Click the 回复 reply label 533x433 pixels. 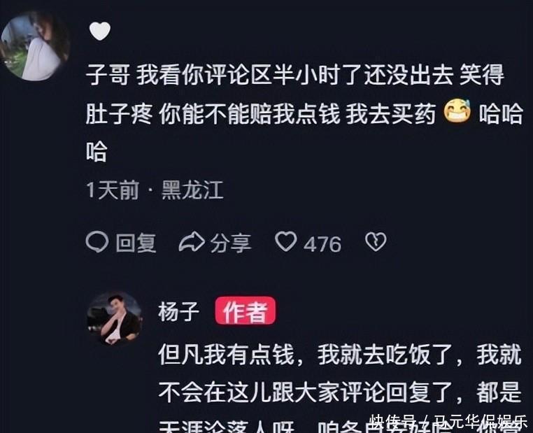coord(136,243)
